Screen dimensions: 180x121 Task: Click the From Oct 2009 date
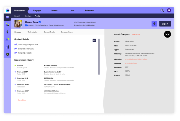[23, 85]
